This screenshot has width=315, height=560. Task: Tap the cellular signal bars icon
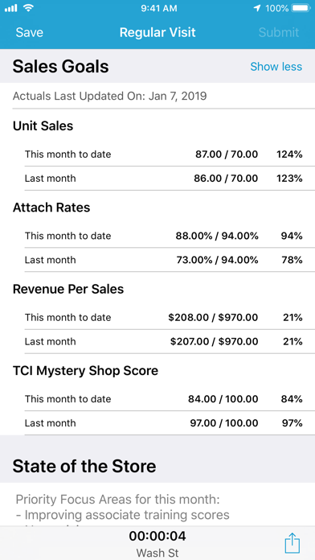11,8
